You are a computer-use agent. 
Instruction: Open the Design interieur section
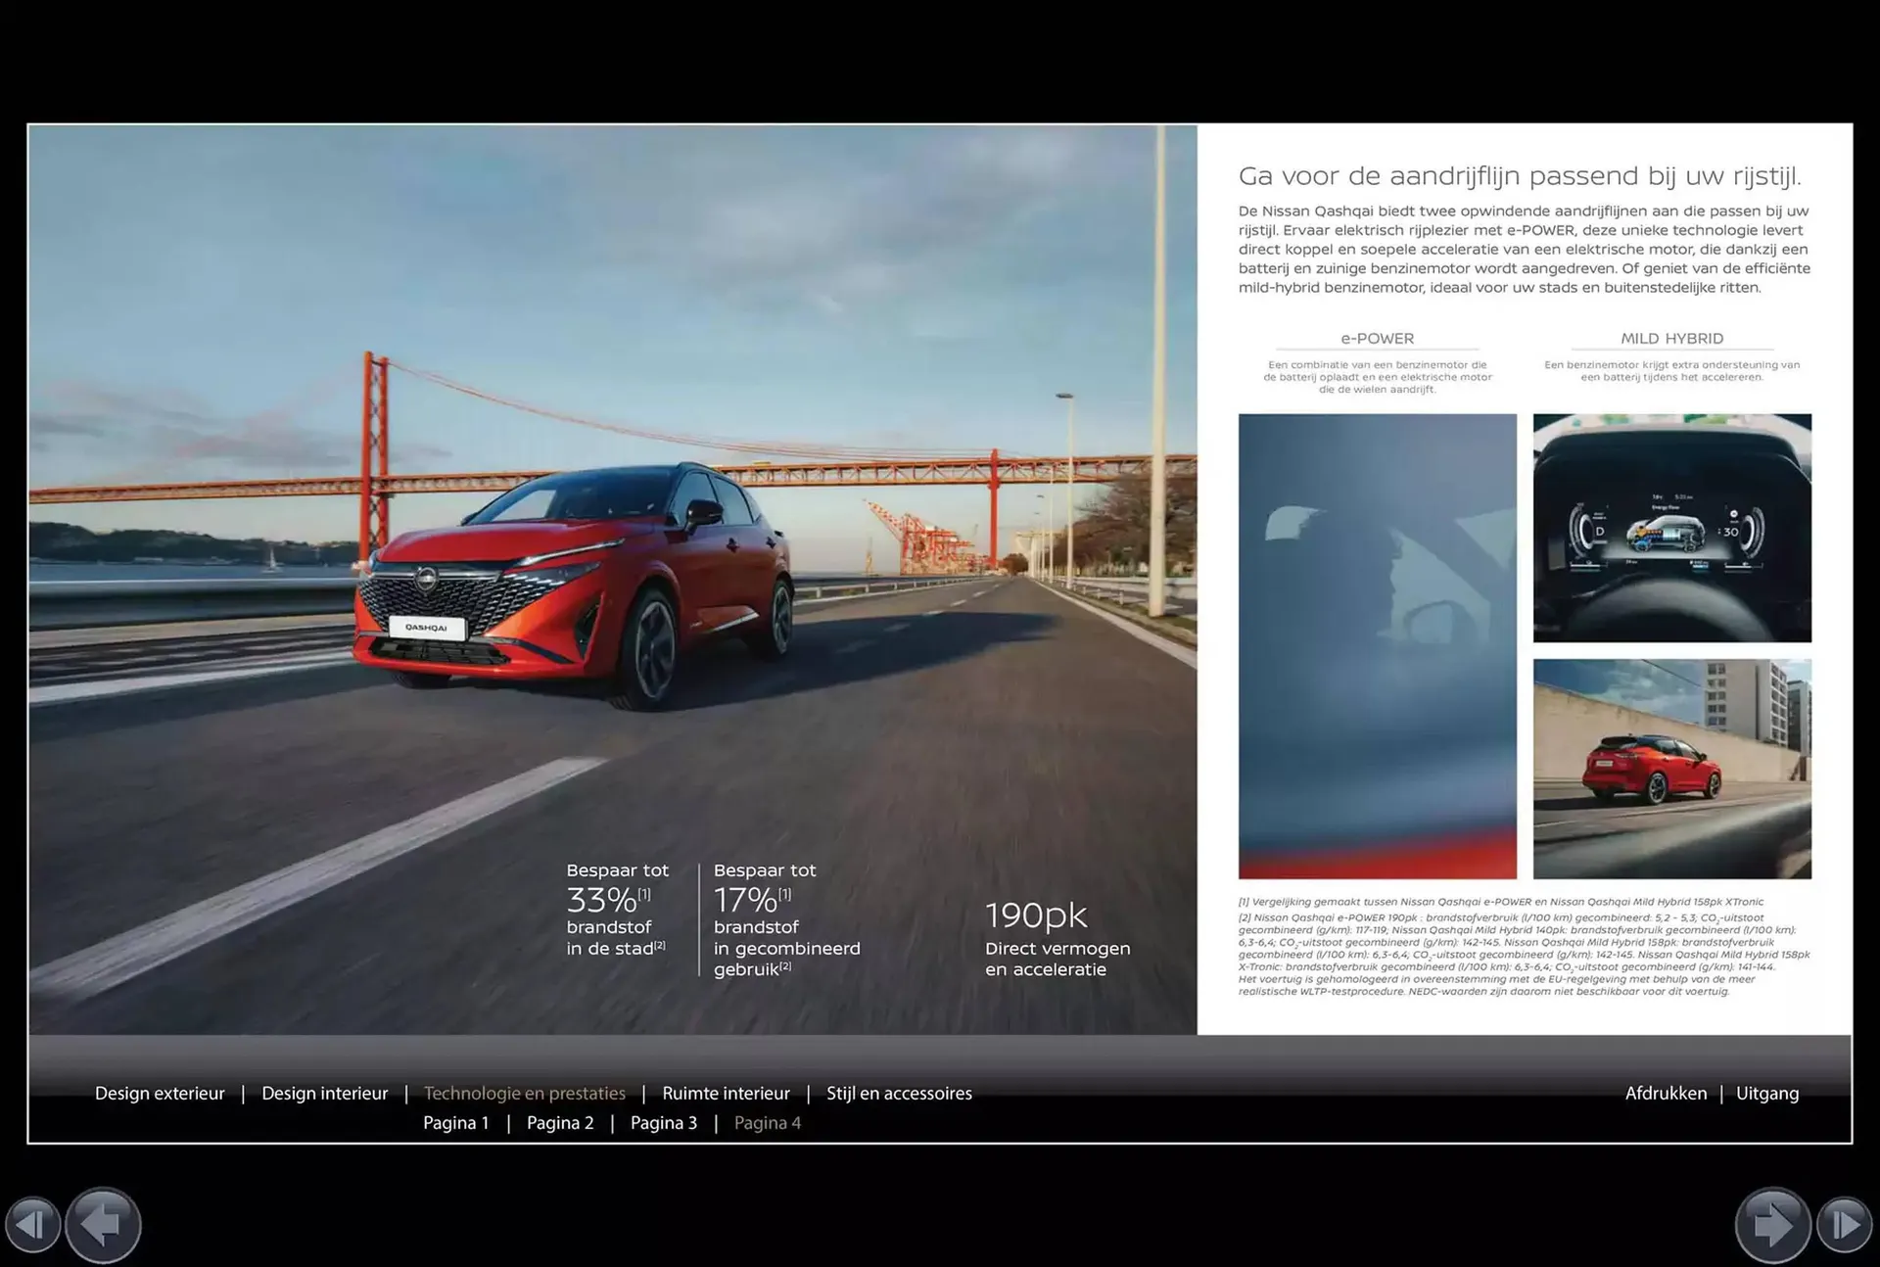[x=324, y=1093]
